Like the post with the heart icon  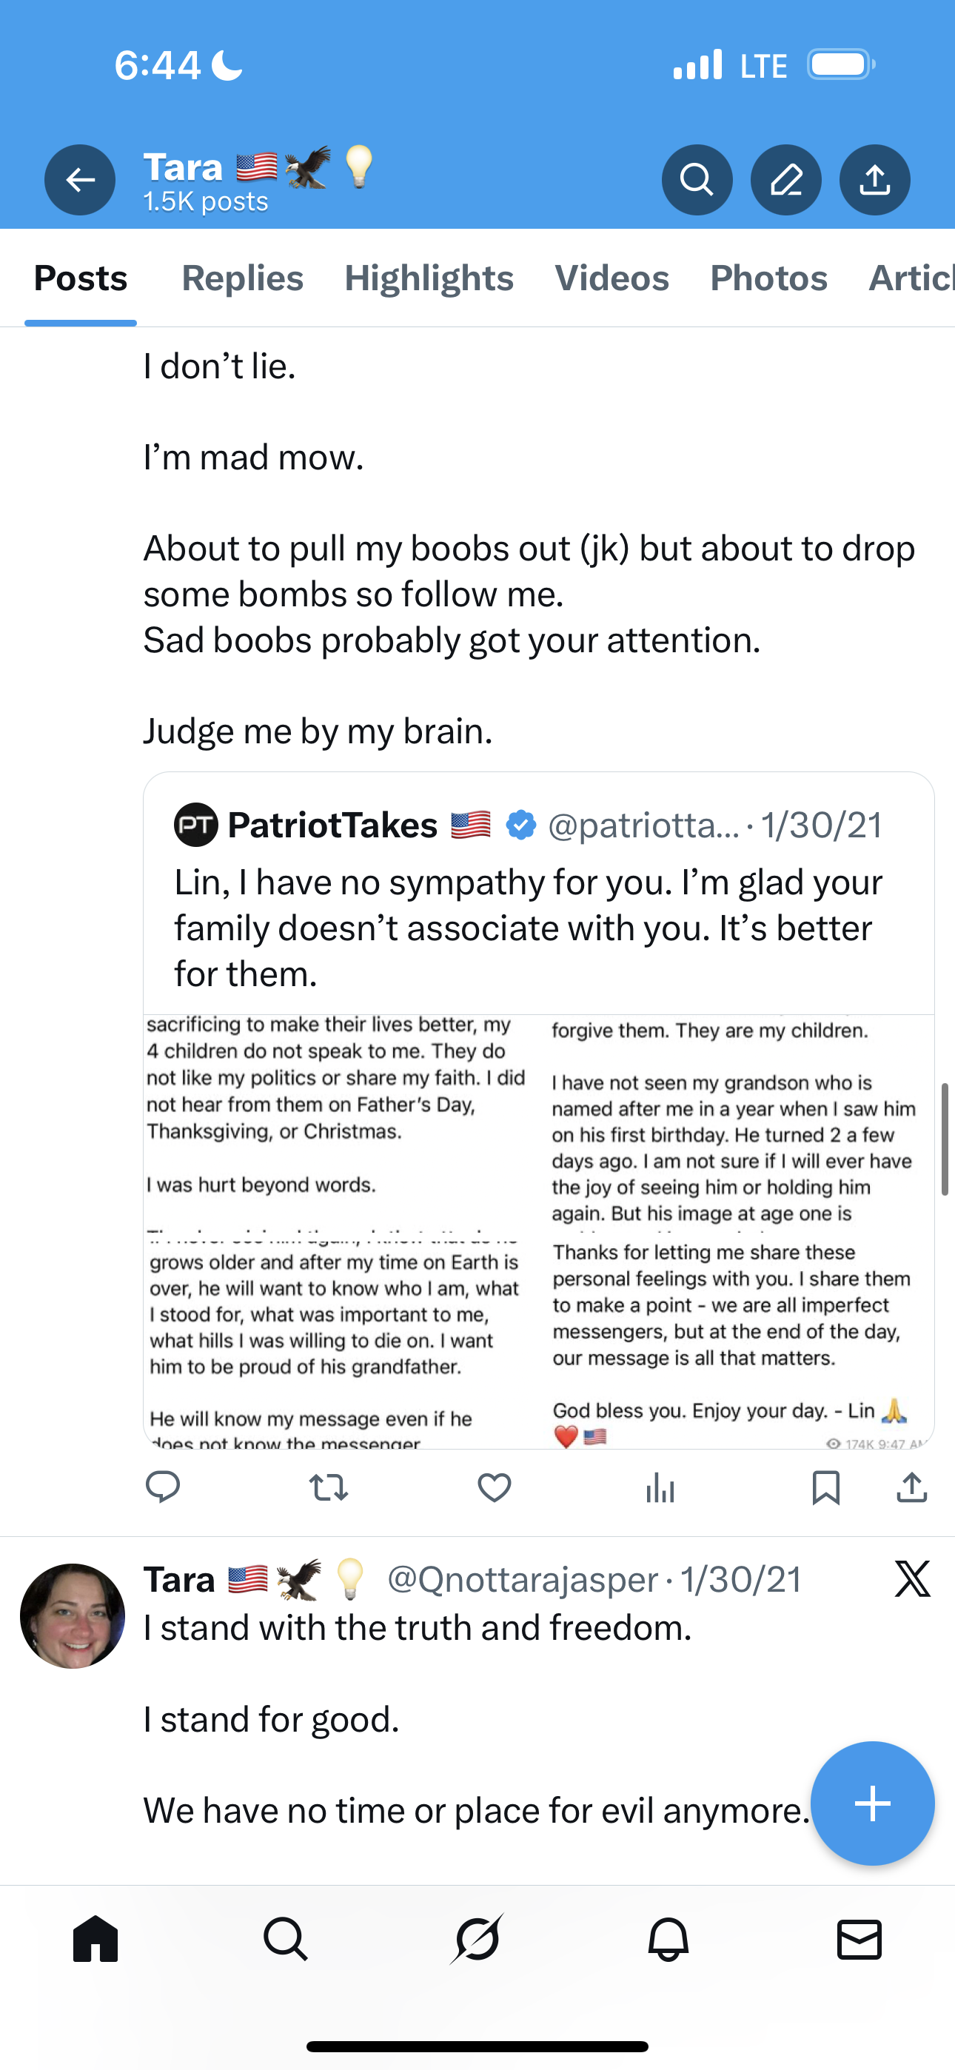[494, 1487]
